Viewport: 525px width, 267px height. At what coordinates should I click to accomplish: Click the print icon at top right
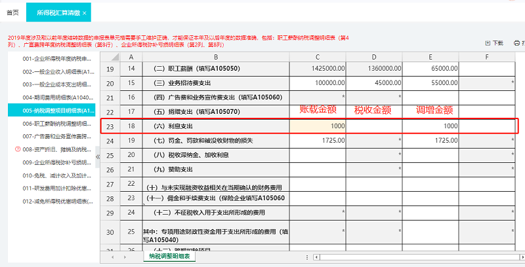pos(516,43)
